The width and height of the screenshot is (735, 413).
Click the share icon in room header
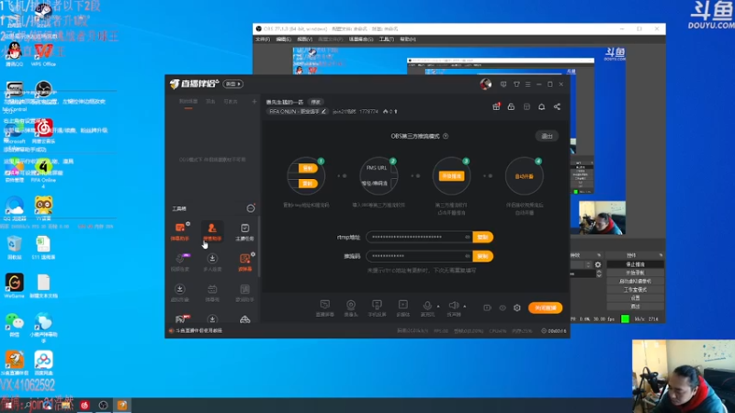click(557, 106)
